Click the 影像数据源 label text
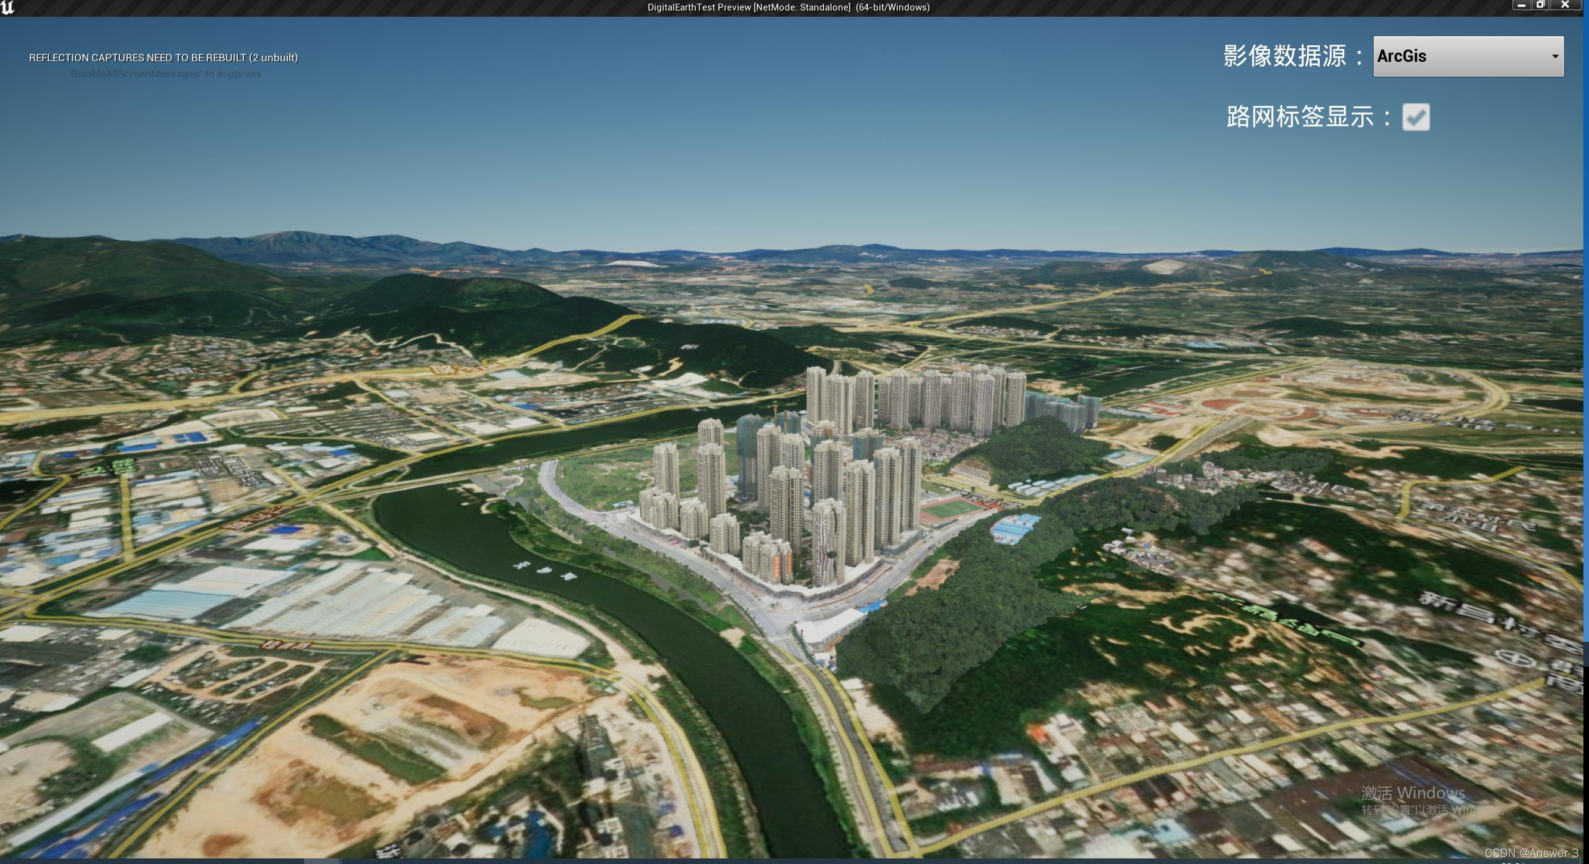1589x864 pixels. click(1284, 56)
